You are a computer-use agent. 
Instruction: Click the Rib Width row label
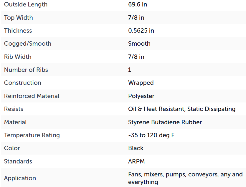point(18,57)
